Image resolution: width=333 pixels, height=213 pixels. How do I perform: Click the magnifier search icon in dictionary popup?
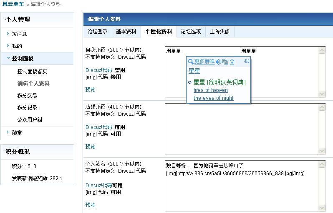(191, 62)
